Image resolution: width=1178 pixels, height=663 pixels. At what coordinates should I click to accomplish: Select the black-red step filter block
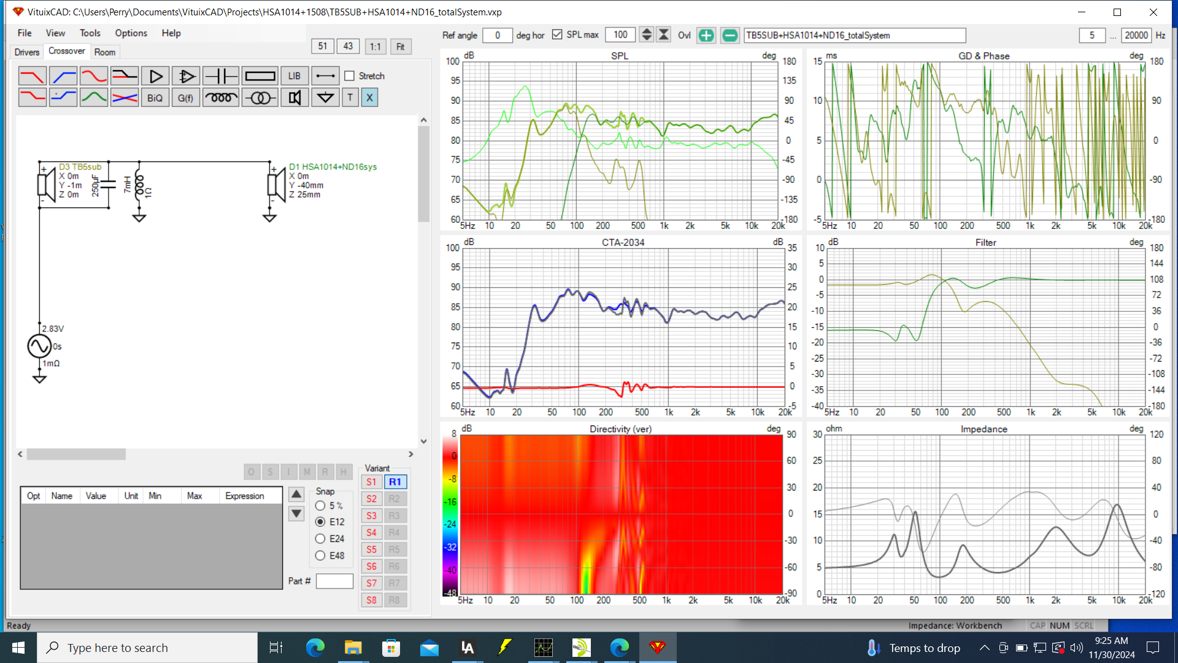click(125, 76)
